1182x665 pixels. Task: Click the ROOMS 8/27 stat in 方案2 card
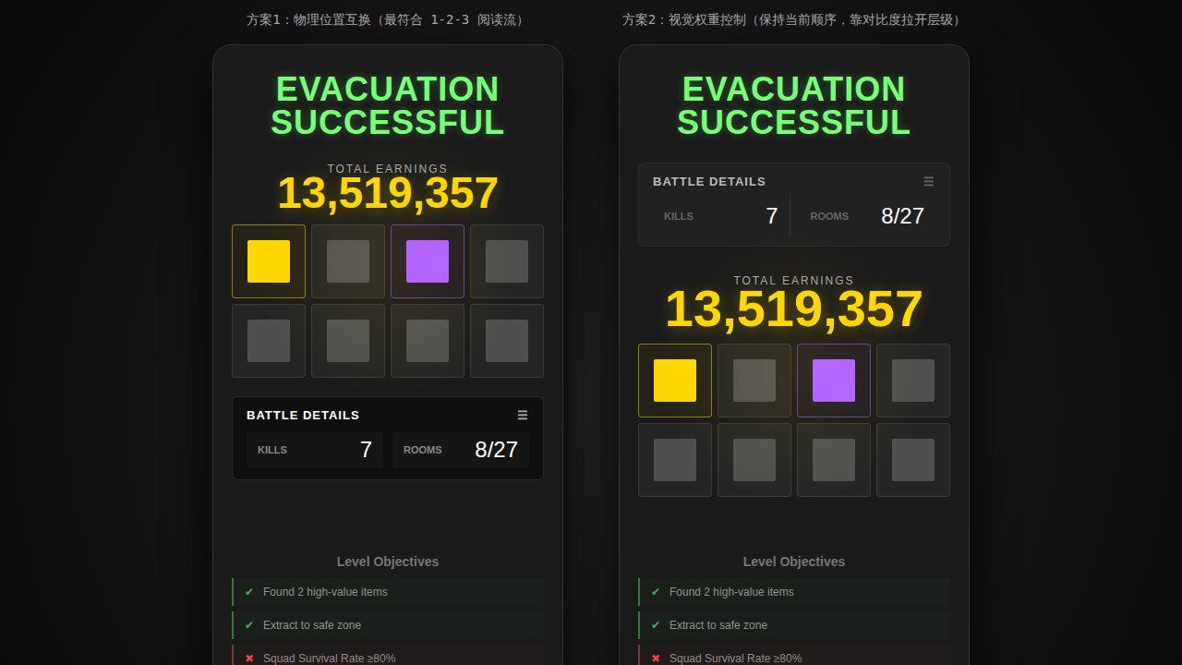click(867, 216)
